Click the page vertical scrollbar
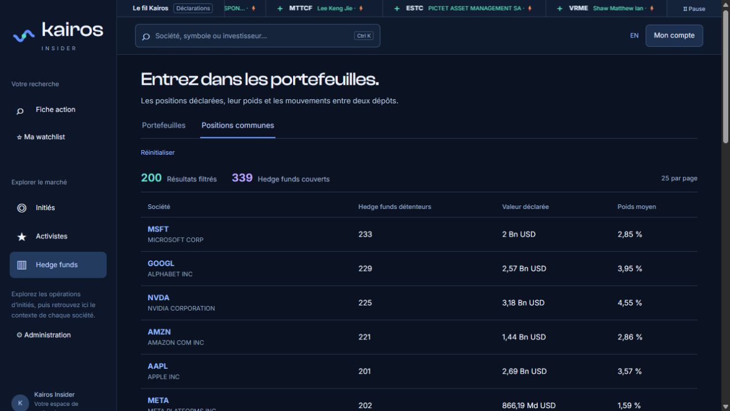The image size is (730, 411). pyautogui.click(x=725, y=77)
